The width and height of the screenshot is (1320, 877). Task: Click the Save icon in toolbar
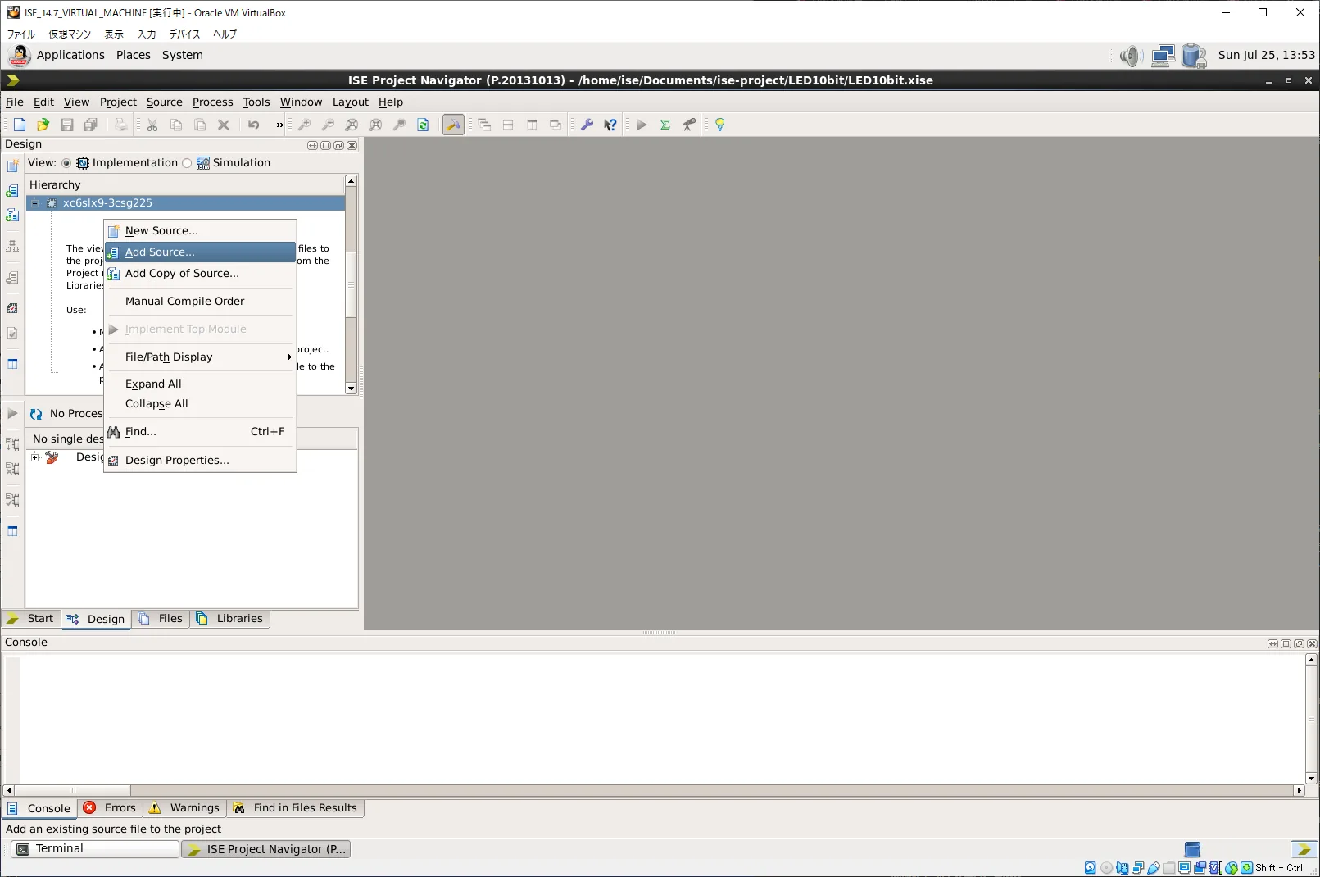67,125
